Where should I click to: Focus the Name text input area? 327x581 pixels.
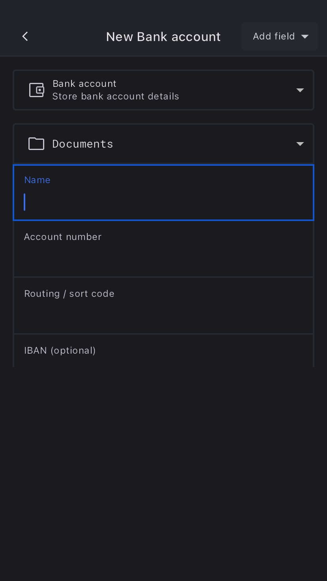tap(163, 202)
